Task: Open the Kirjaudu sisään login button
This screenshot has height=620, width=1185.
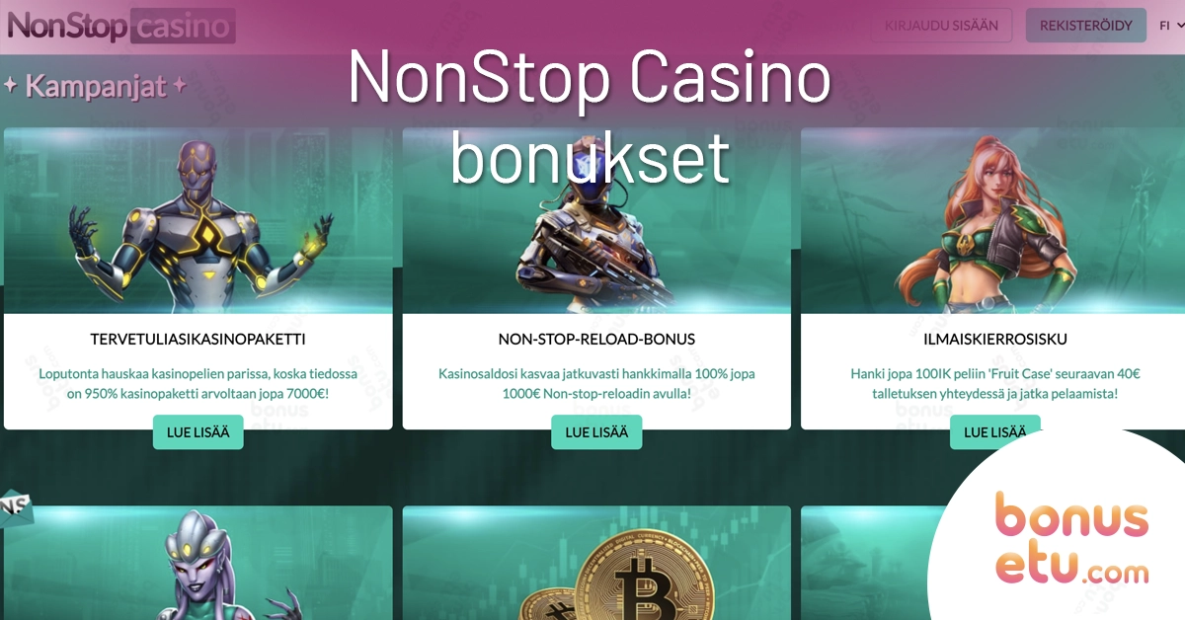Action: [942, 26]
